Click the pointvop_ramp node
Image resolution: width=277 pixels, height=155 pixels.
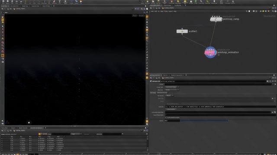[216, 19]
